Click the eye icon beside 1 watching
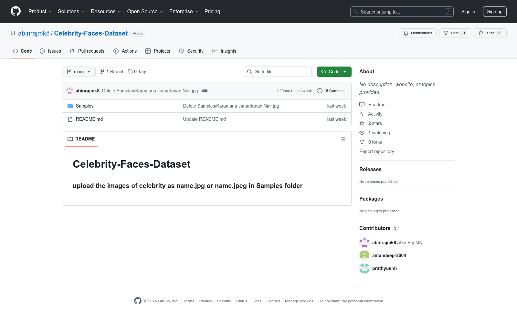The height and width of the screenshot is (323, 517). click(x=362, y=133)
